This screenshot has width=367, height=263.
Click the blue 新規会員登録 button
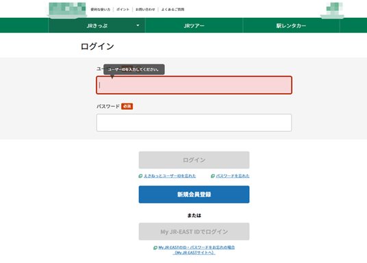coord(194,195)
